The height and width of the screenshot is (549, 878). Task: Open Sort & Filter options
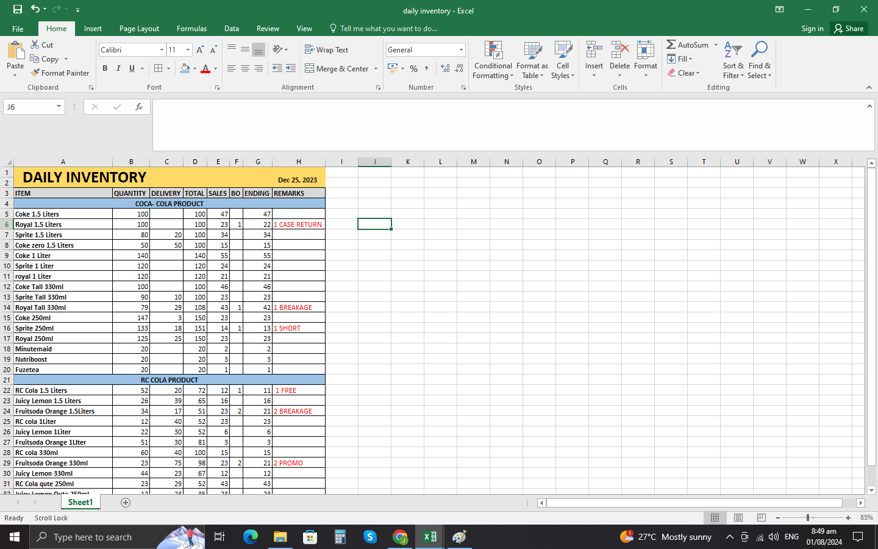pyautogui.click(x=733, y=60)
